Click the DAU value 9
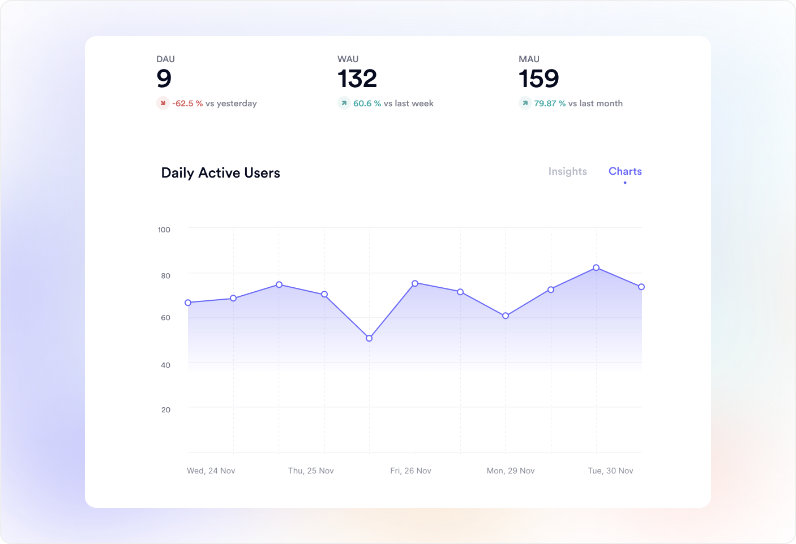 click(x=164, y=79)
